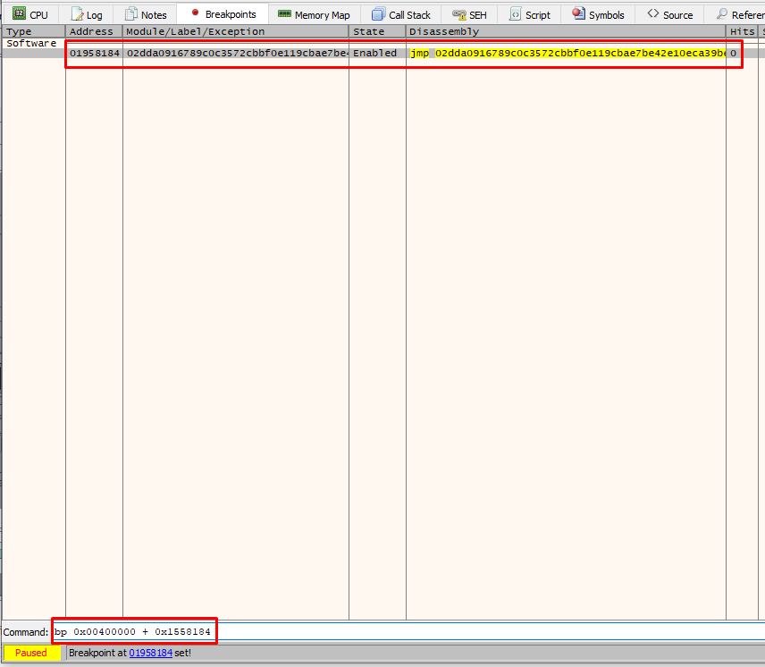Click the Enabled state cell
Screen dimensions: 765x667
[x=378, y=53]
